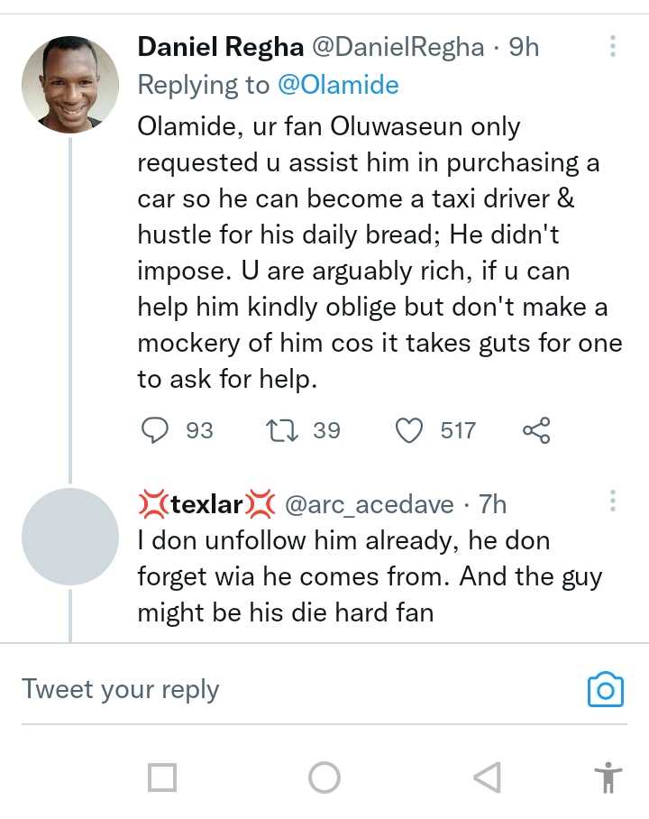649x819 pixels.
Task: View the 517 likes count
Action: pyautogui.click(x=458, y=430)
